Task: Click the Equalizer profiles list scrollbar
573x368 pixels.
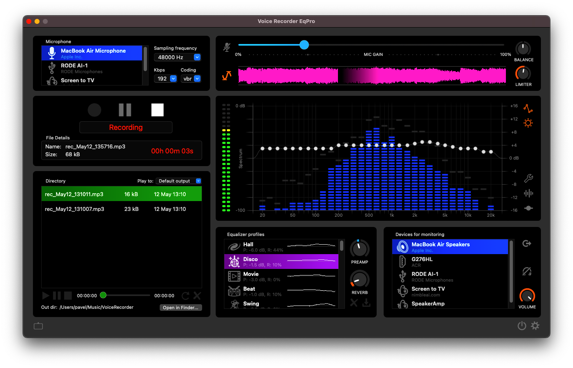Action: pos(342,246)
